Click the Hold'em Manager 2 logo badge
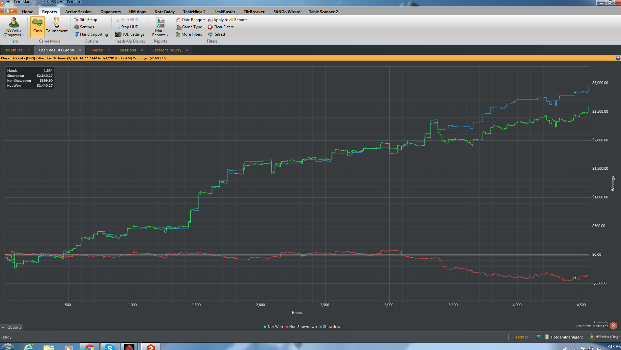621x350 pixels. coord(613,326)
